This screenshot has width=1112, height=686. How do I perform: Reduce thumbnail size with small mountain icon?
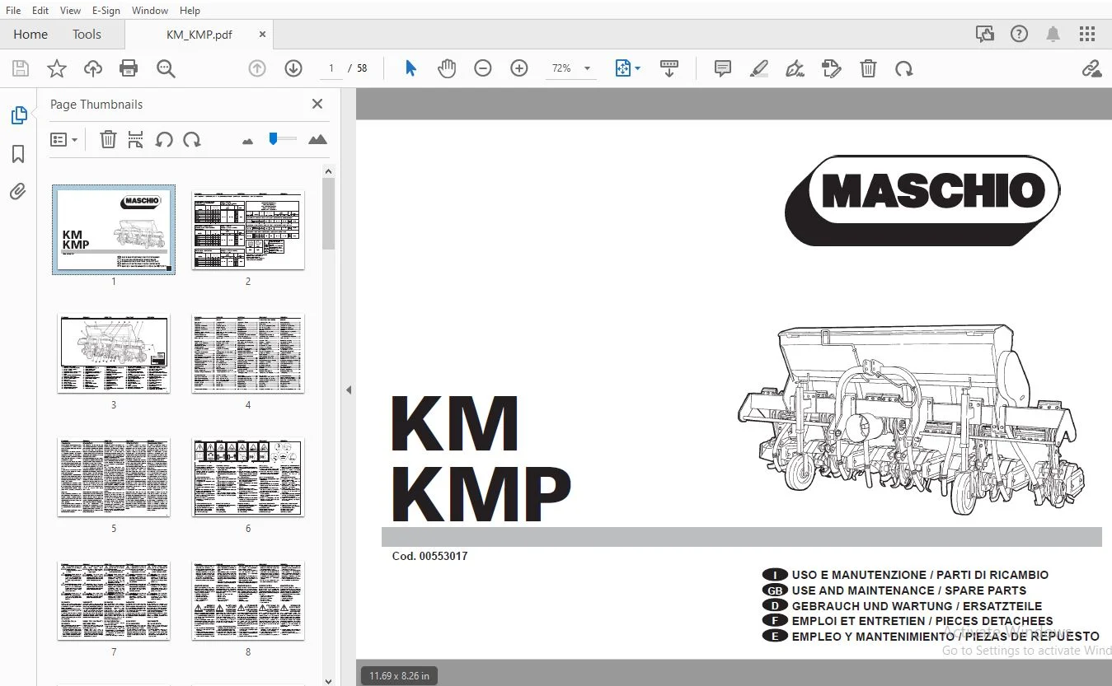pyautogui.click(x=248, y=141)
